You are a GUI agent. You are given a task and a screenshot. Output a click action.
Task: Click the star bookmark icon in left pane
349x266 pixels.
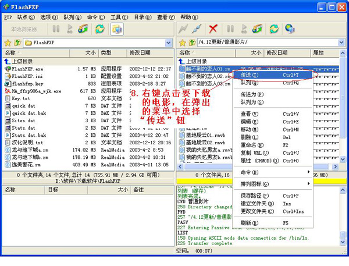coord(8,42)
